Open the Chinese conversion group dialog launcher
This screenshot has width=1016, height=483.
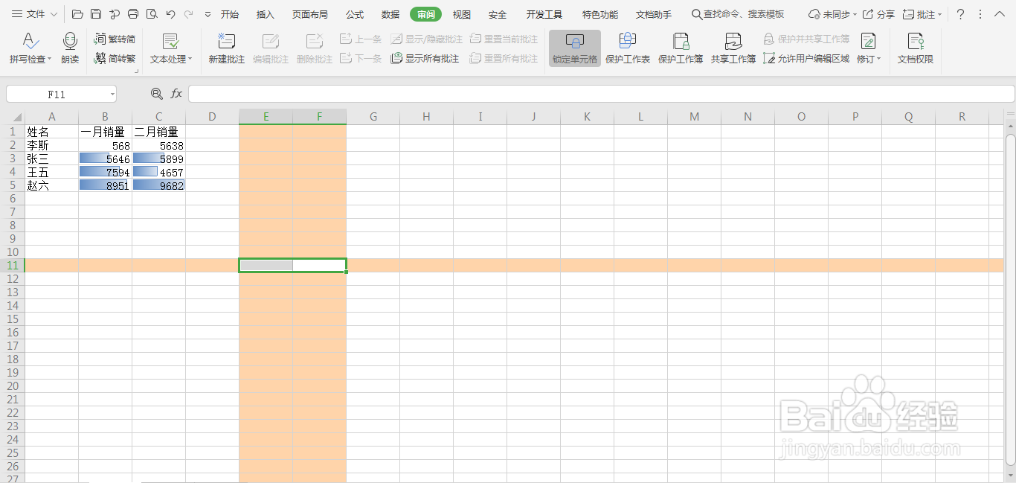coord(136,71)
